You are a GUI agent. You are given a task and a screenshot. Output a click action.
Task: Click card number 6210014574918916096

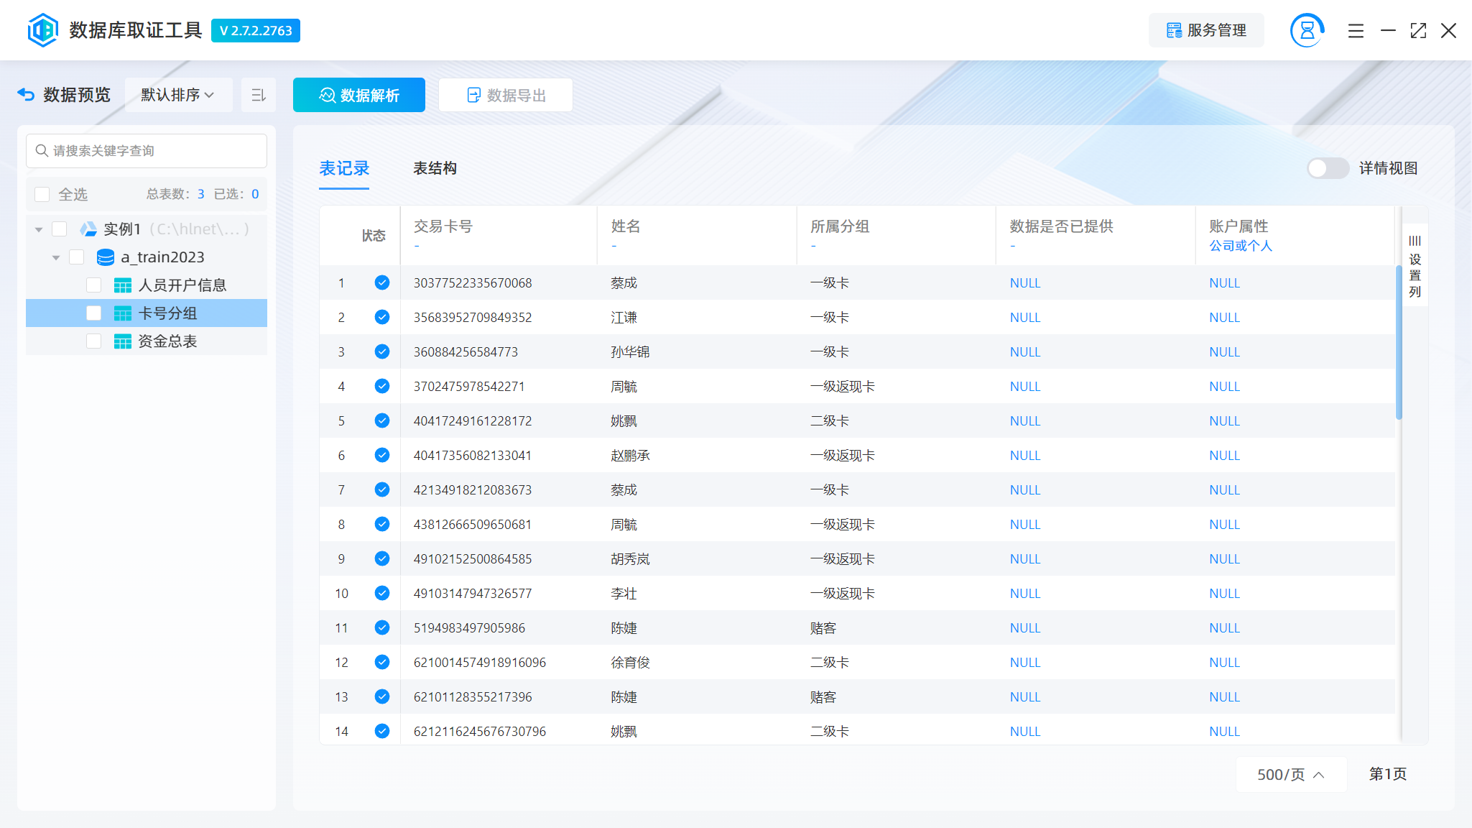(x=480, y=662)
